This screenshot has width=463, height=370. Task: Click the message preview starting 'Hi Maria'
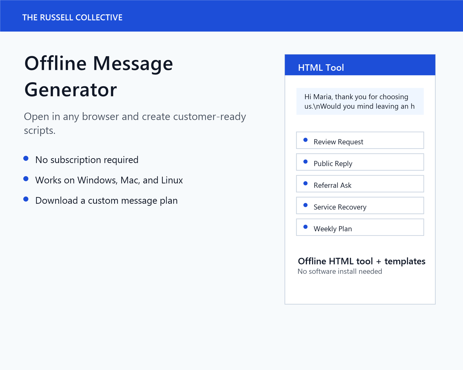(x=360, y=101)
